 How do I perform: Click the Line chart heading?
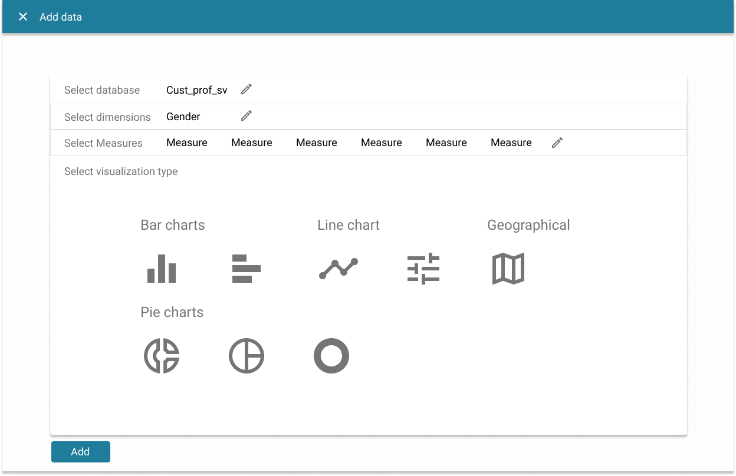[x=349, y=225]
